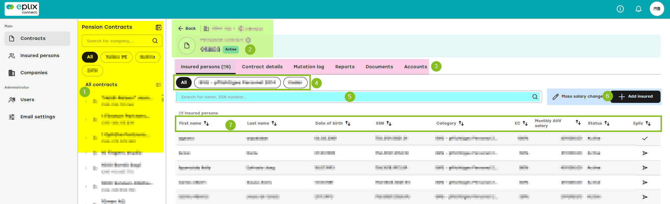670x204 pixels.
Task: Click the Search for name, SSN field
Action: point(359,97)
